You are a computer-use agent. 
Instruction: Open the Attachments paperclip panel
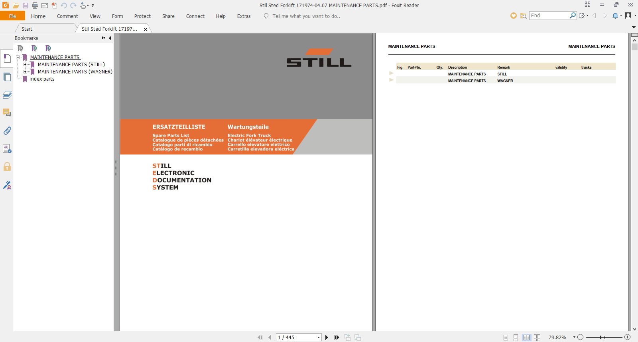tap(7, 130)
